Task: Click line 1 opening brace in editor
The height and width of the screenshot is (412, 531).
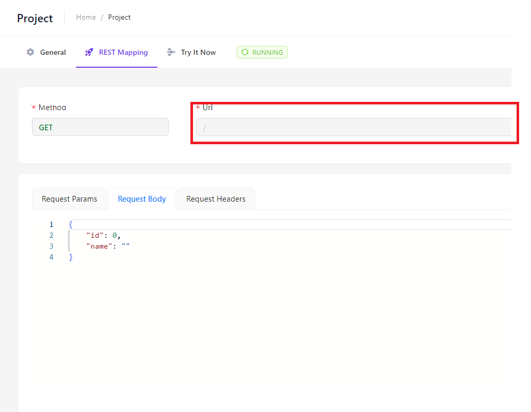Action: coord(71,224)
